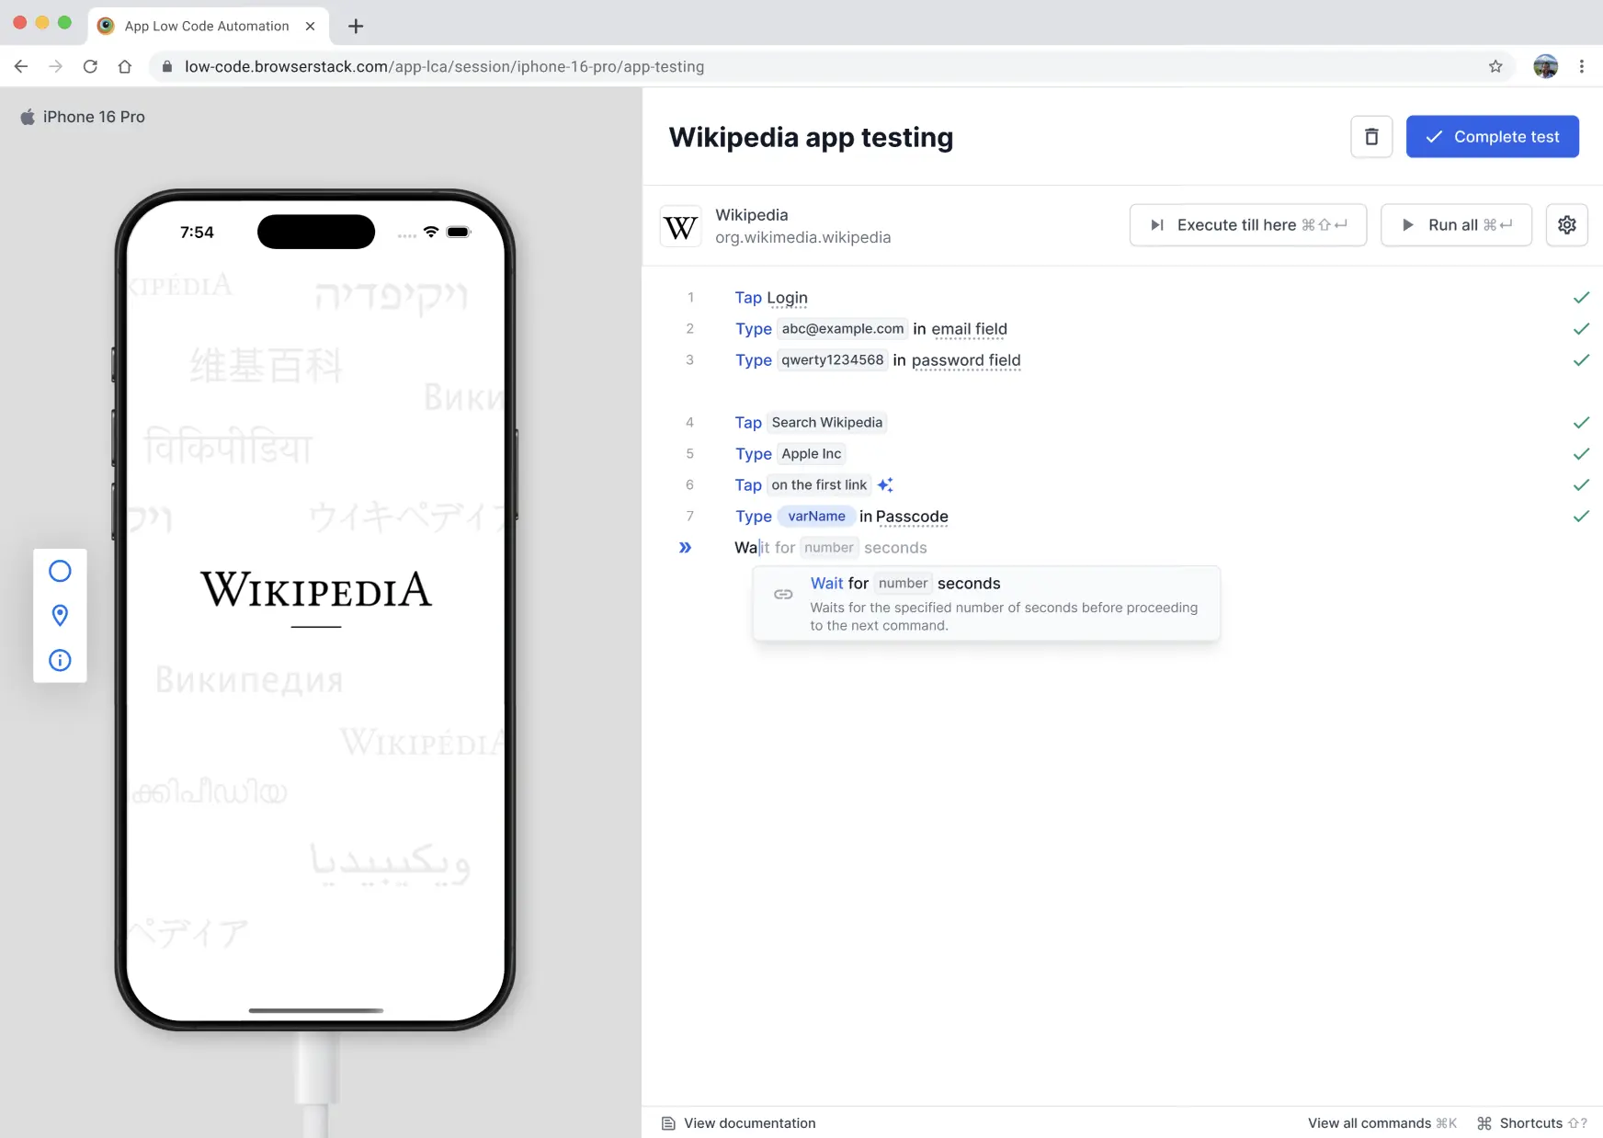Select the Wait for seconds suggestion
The width and height of the screenshot is (1603, 1138).
click(985, 603)
